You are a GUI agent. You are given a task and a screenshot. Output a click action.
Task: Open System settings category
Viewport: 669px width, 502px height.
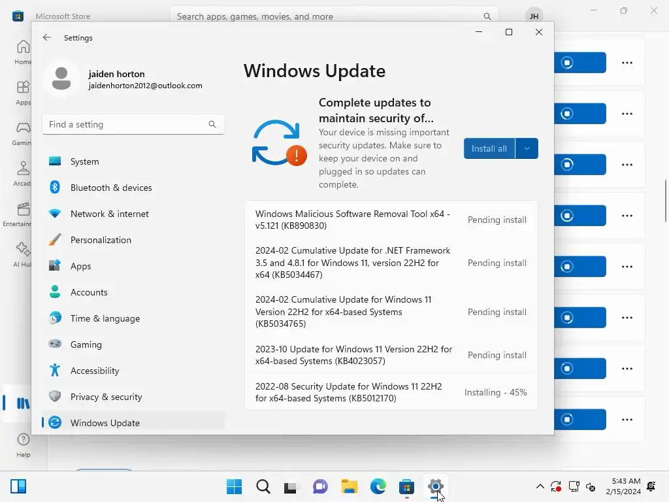tap(133, 161)
